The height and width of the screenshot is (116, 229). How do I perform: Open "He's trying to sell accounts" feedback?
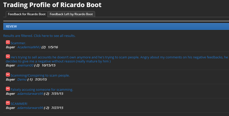pyautogui.click(x=117, y=59)
